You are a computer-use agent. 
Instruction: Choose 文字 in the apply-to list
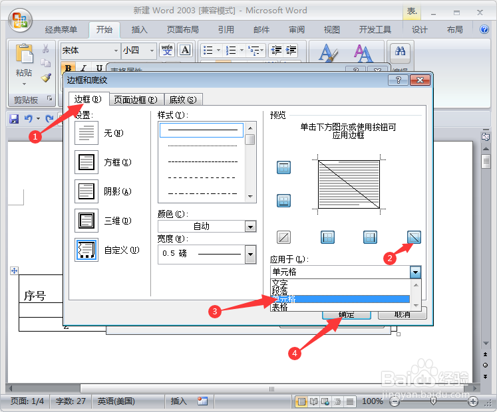341,283
